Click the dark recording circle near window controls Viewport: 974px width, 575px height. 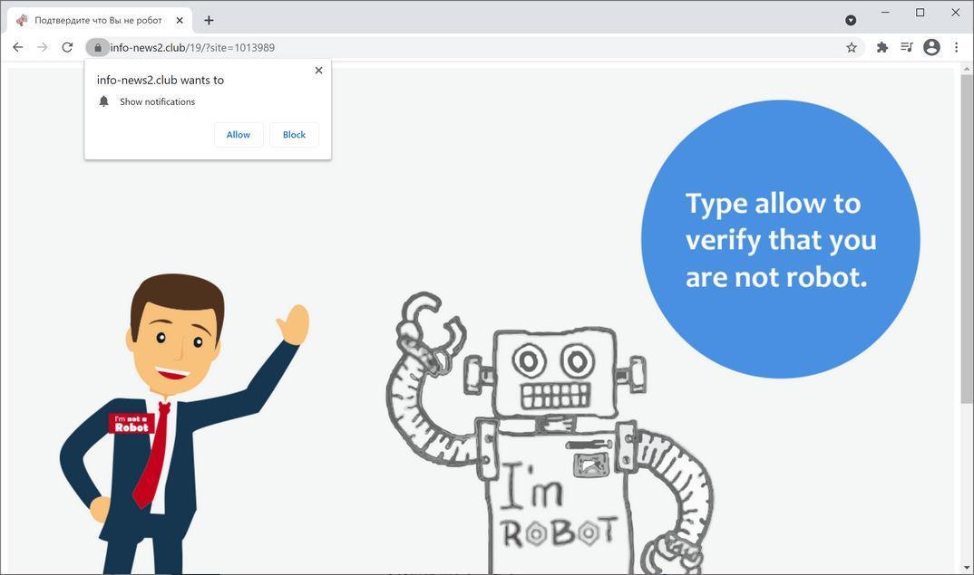coord(849,19)
